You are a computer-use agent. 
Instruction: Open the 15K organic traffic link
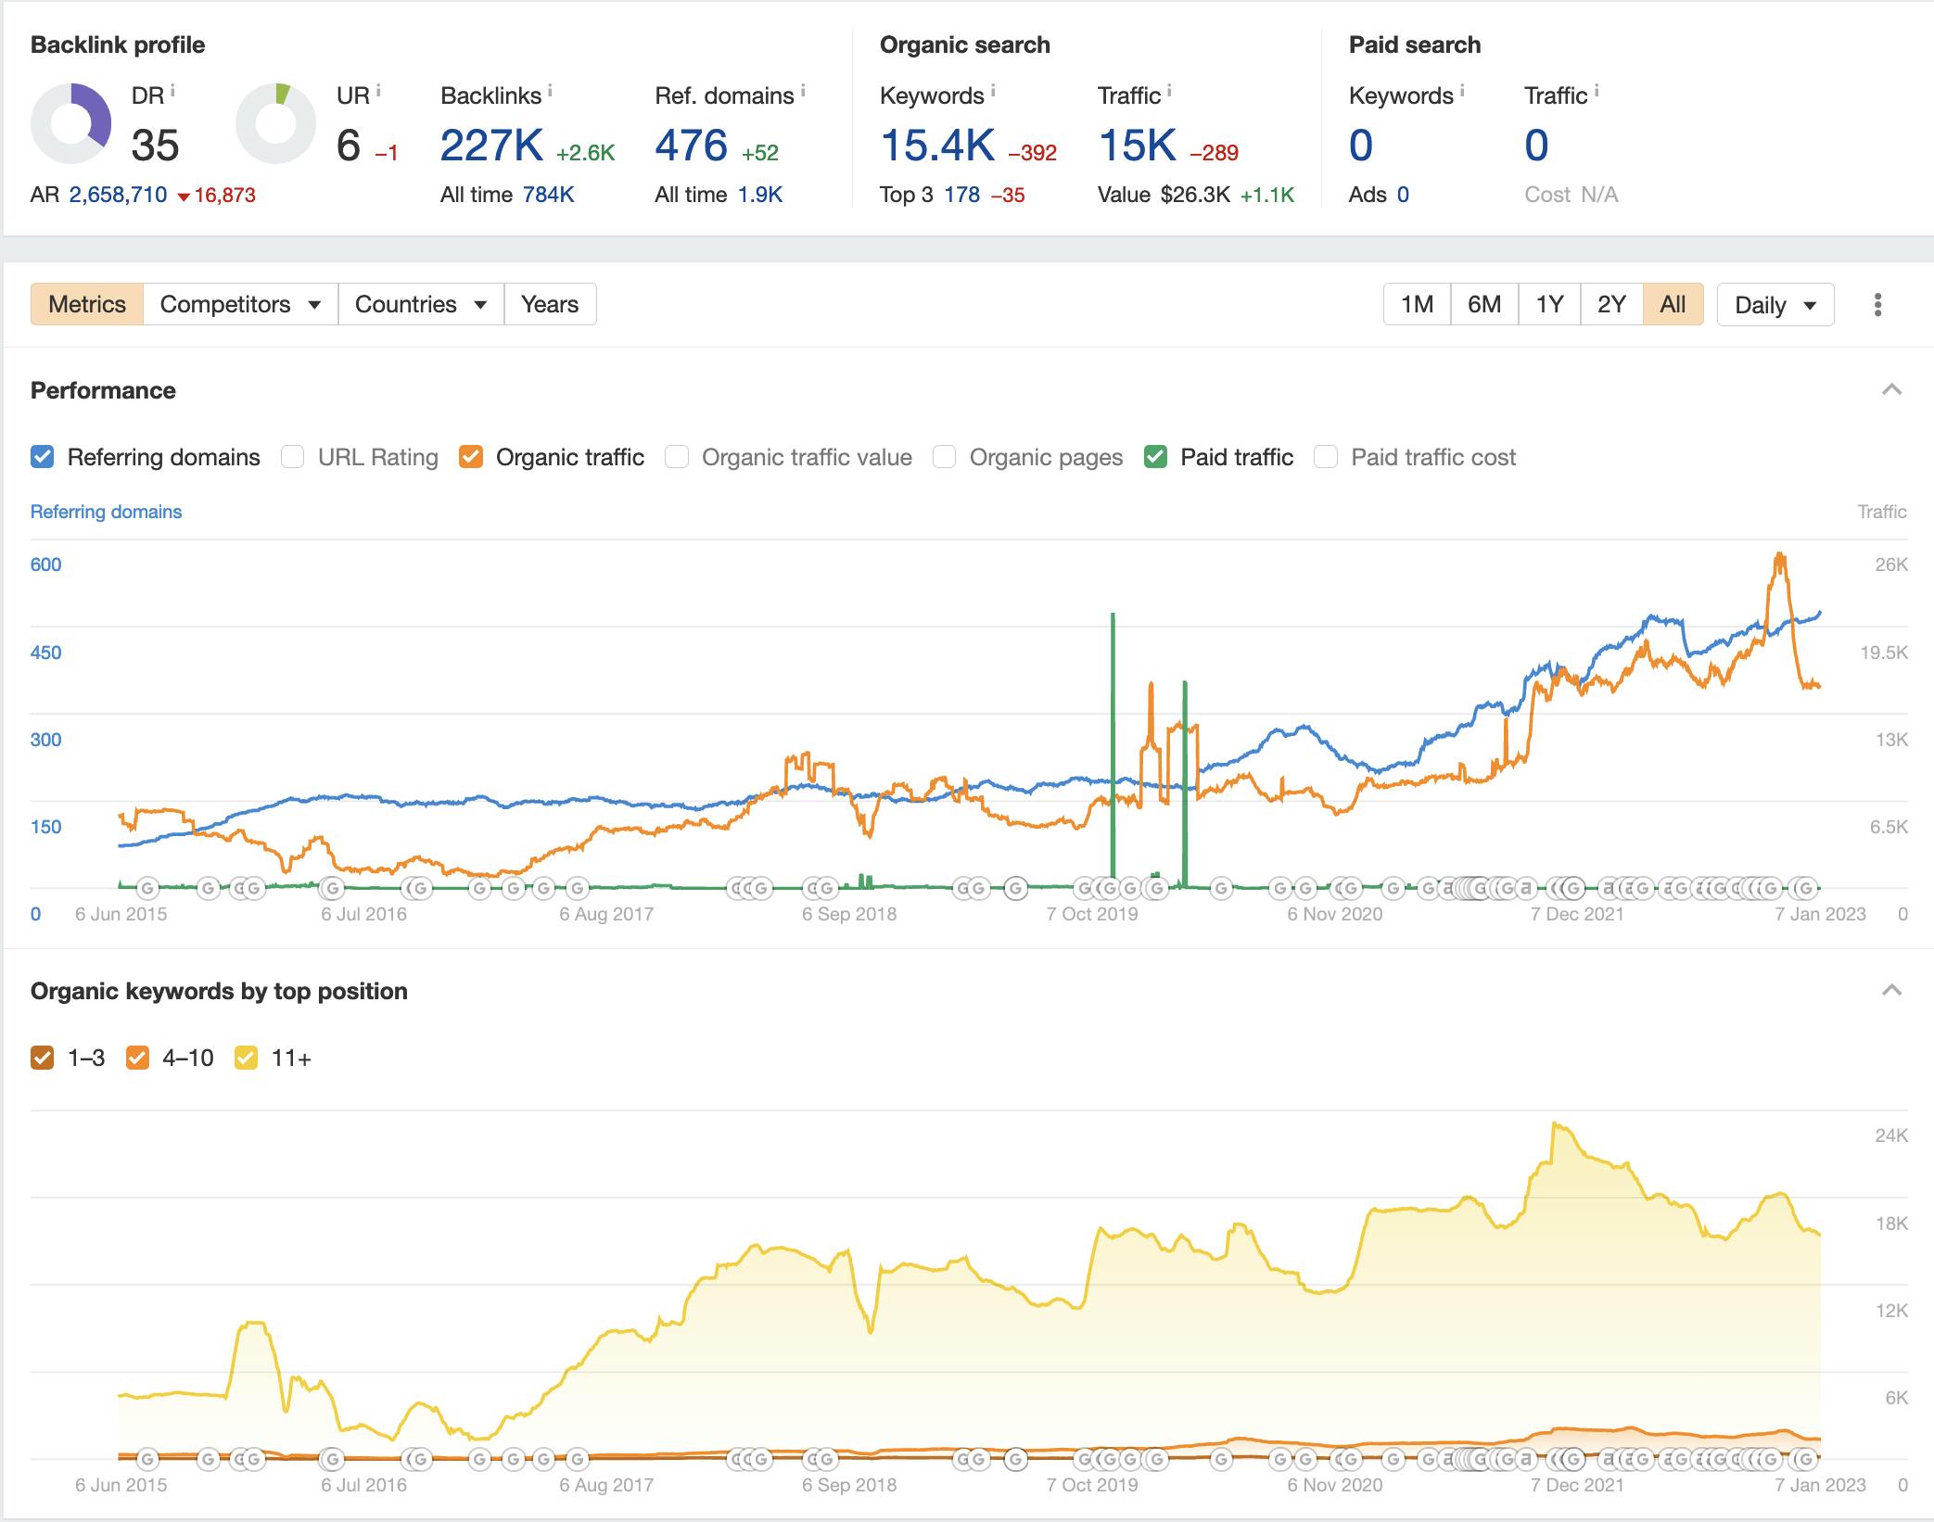click(x=1138, y=146)
